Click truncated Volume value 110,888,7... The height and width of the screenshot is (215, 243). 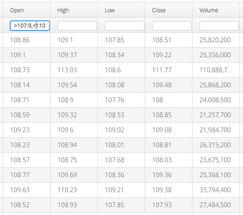pos(215,70)
